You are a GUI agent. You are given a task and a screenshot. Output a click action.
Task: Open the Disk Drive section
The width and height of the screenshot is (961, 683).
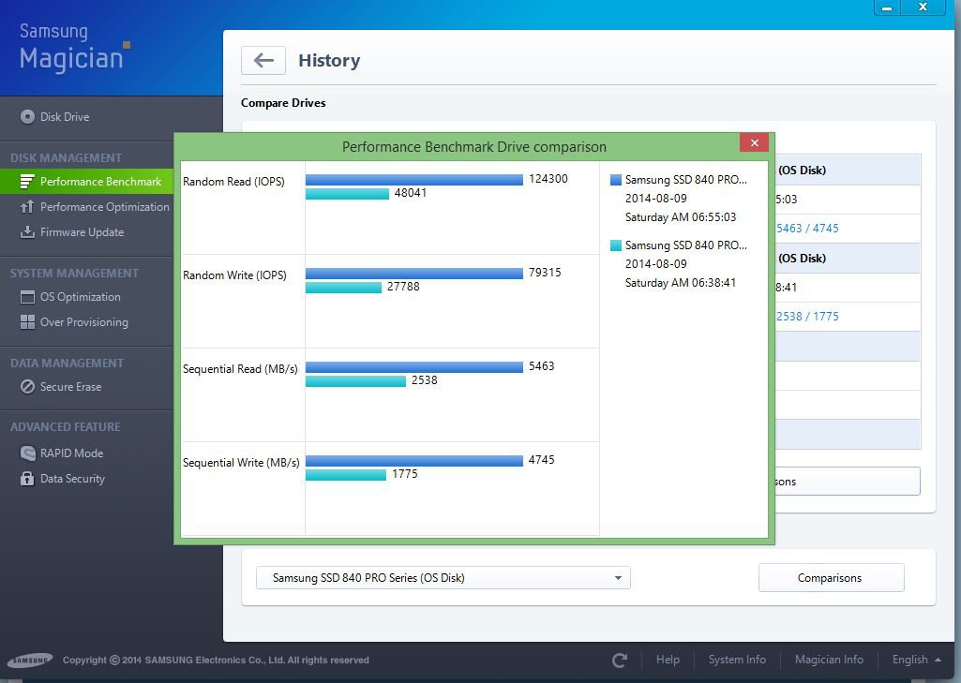pos(65,116)
